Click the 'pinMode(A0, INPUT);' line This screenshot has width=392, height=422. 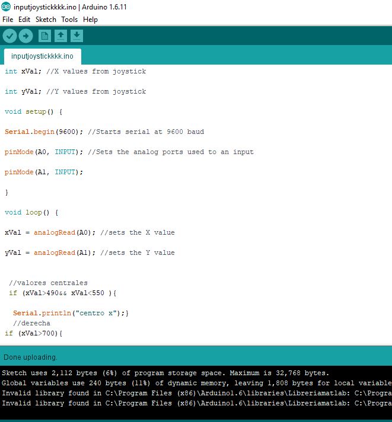pos(129,152)
